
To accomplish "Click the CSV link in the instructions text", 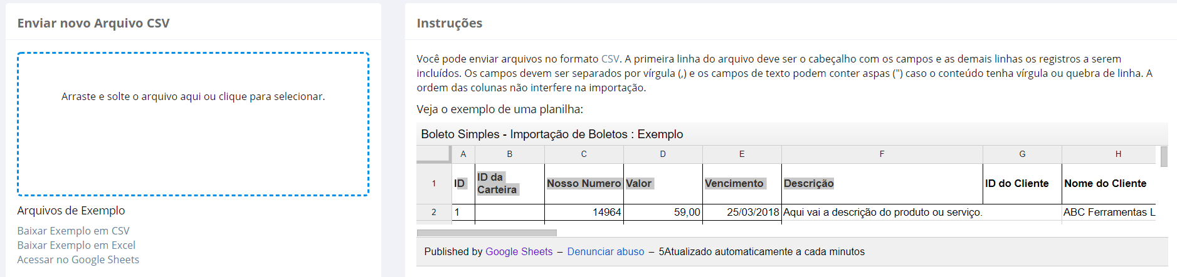I will tap(610, 59).
